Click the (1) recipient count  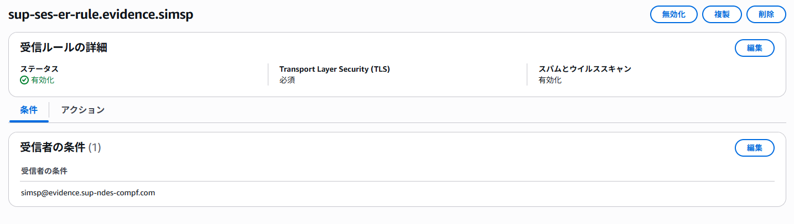click(95, 147)
